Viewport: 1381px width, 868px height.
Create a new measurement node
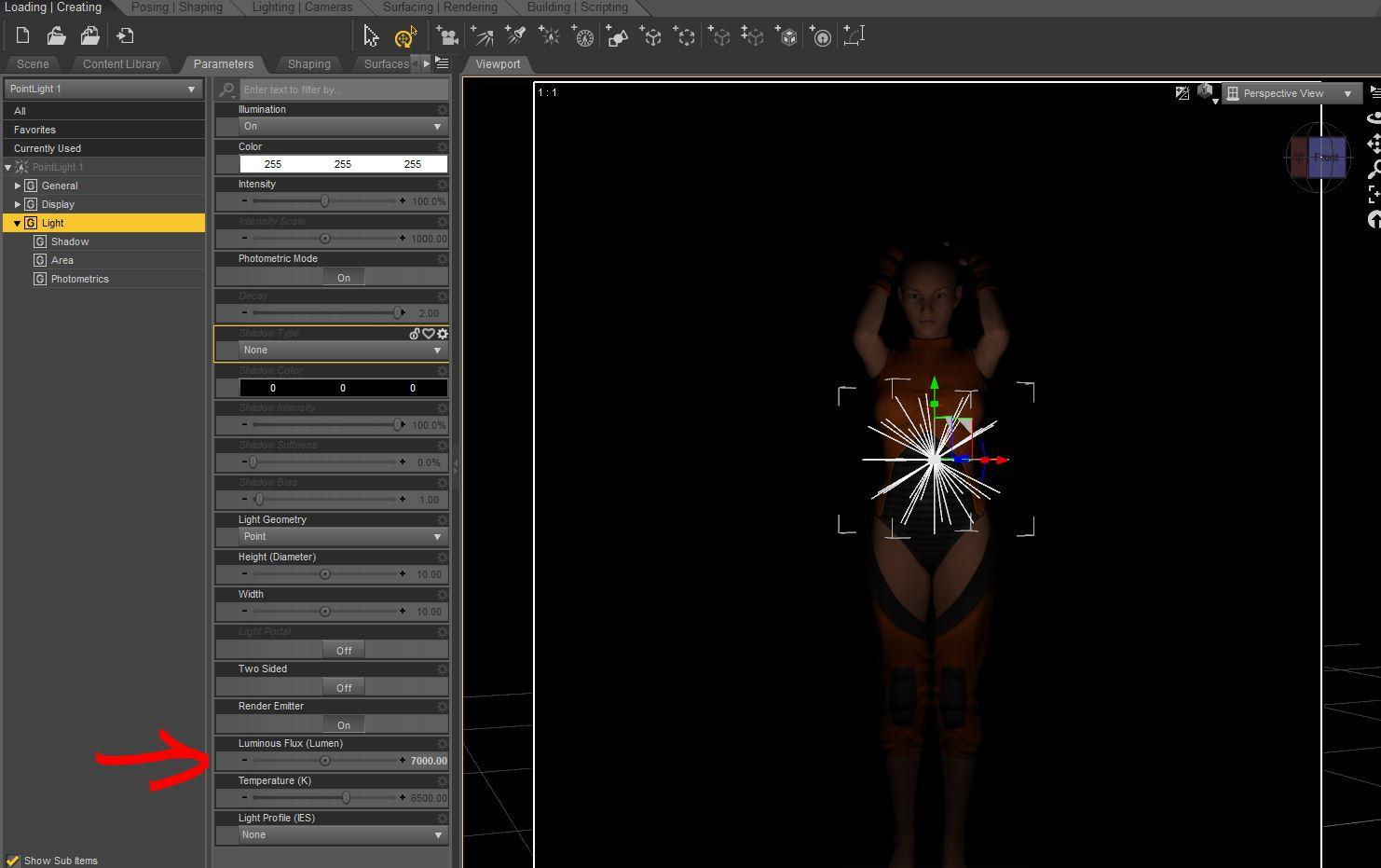click(855, 36)
